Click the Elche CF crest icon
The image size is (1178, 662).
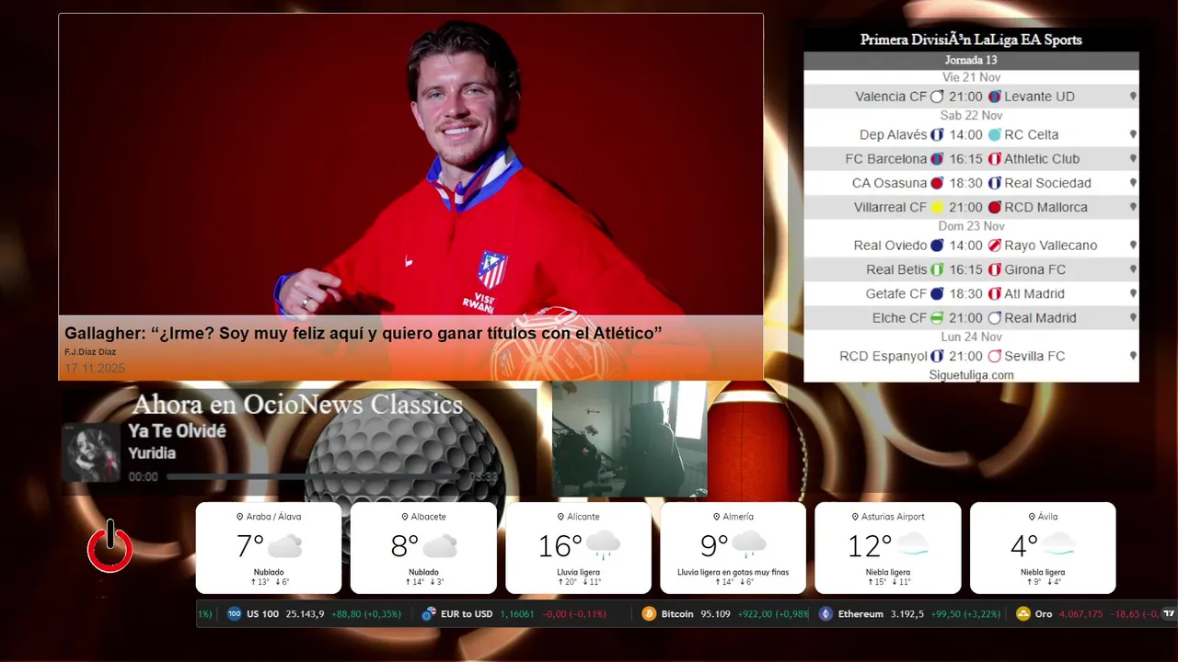coord(937,318)
